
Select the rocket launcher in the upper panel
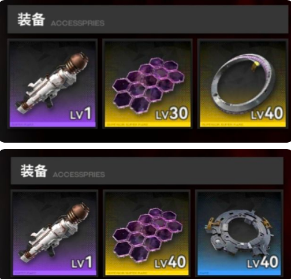pos(53,84)
